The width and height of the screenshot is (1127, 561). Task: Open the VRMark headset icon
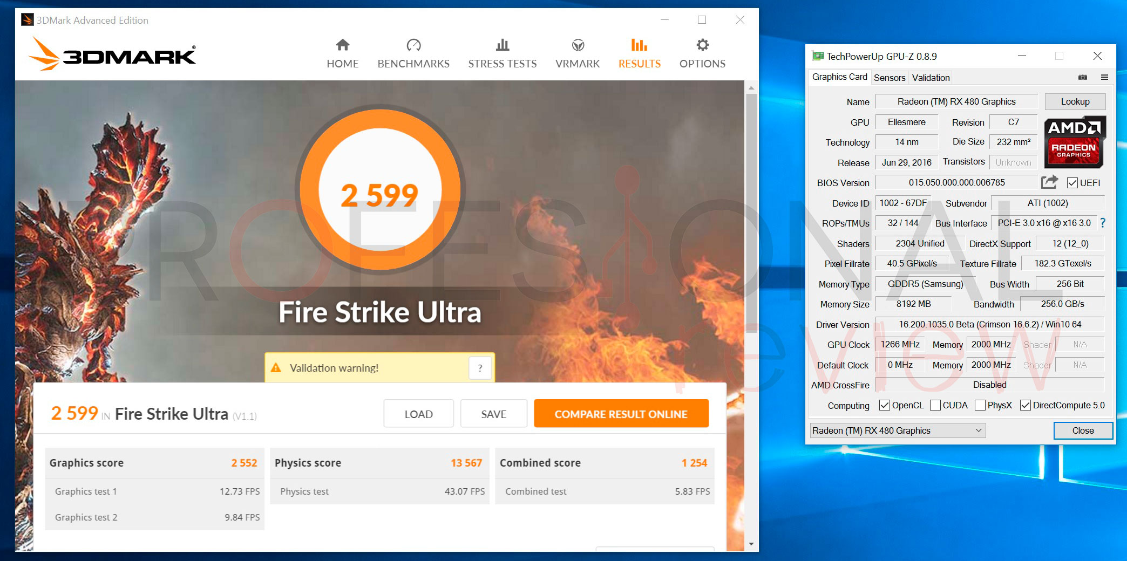[x=578, y=45]
